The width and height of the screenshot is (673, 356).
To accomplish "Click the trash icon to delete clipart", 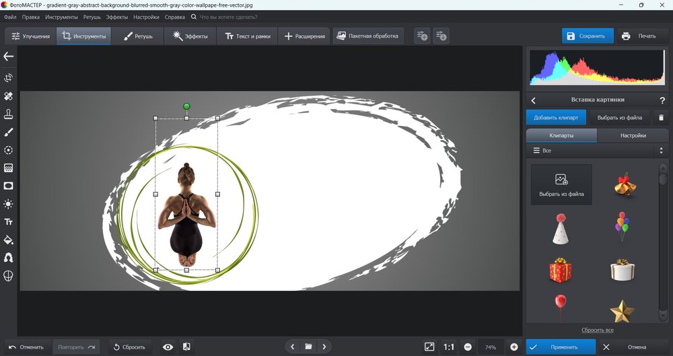I will 661,117.
